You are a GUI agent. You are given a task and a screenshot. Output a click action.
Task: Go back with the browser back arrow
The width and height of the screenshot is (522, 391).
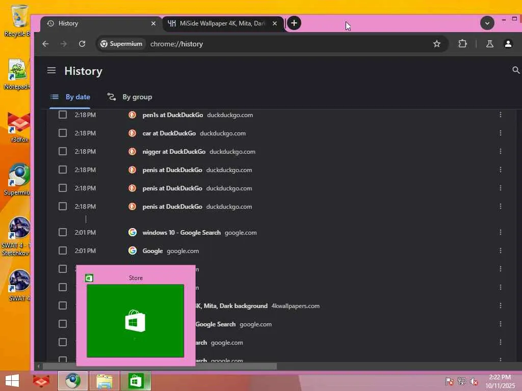[45, 44]
